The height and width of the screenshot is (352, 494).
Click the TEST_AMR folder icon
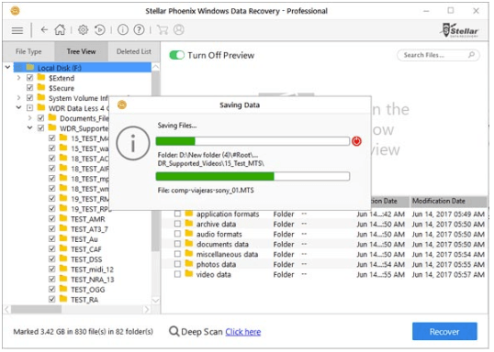63,218
